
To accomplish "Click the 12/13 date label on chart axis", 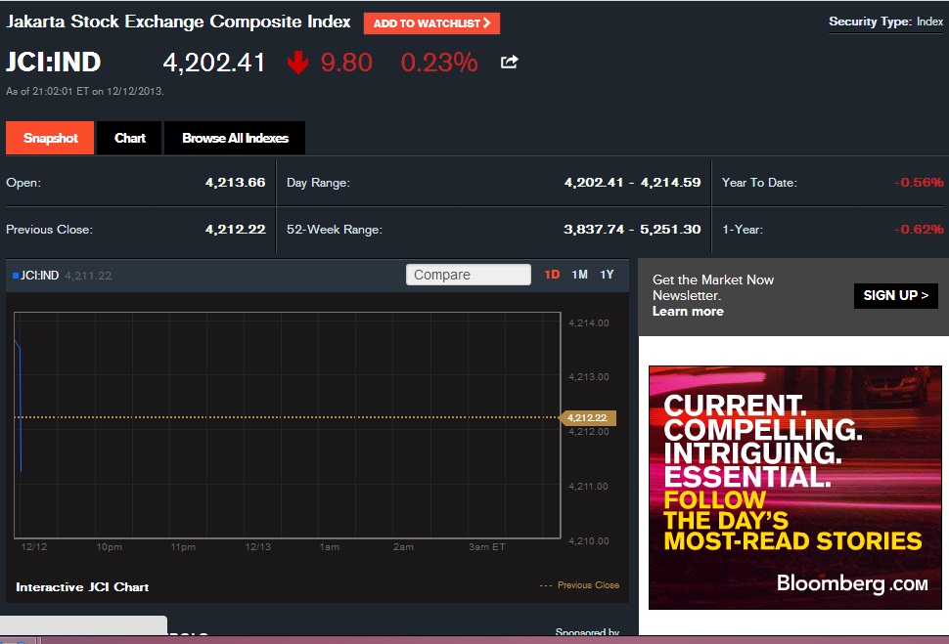I will point(258,547).
